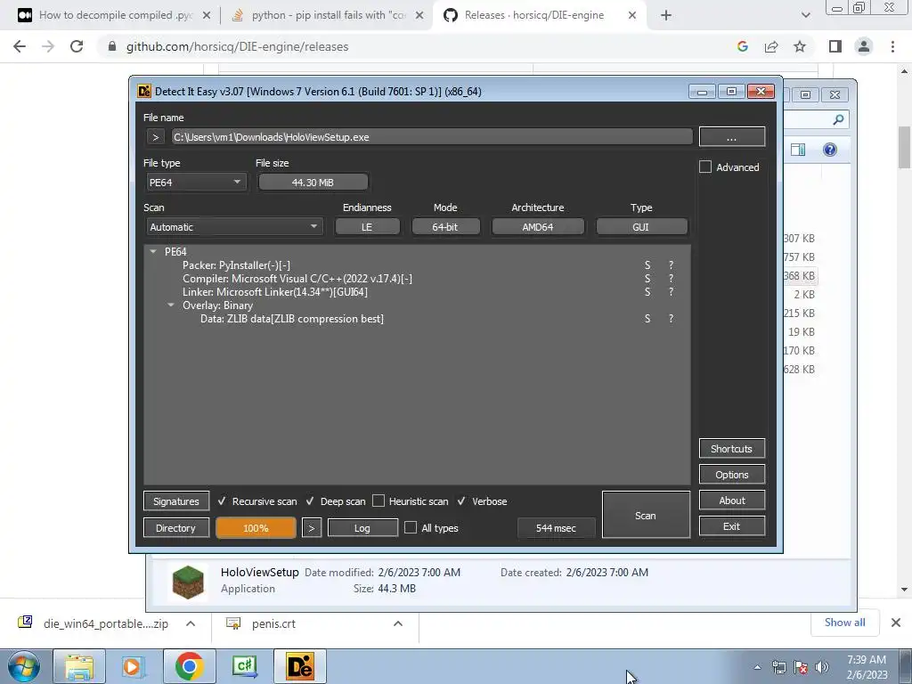912x684 pixels.
Task: Reload the Chrome page
Action: [77, 46]
